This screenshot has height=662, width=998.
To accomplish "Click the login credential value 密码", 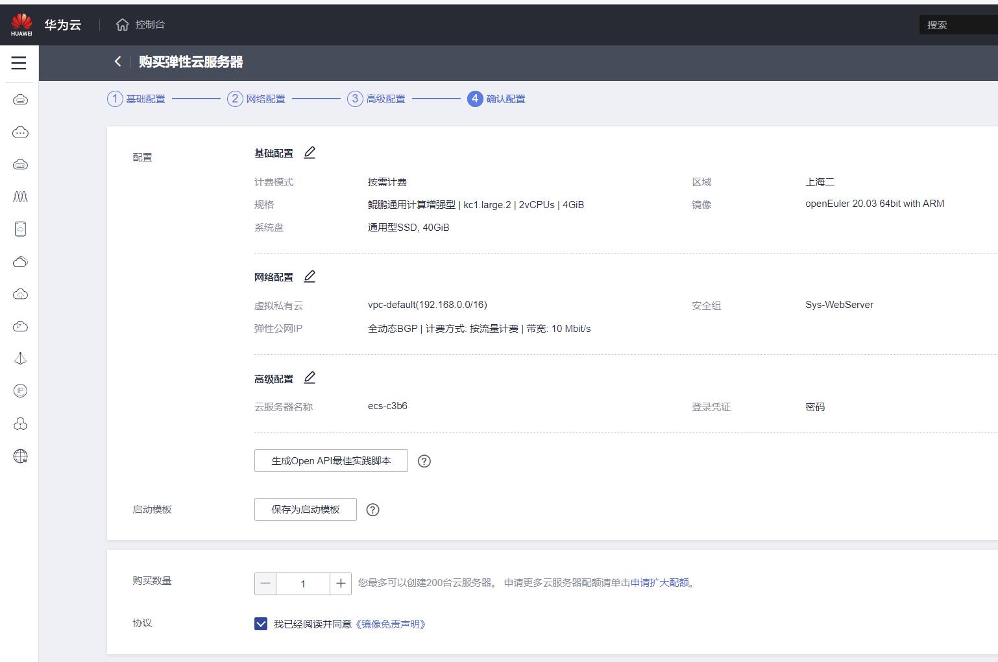I will pyautogui.click(x=815, y=407).
